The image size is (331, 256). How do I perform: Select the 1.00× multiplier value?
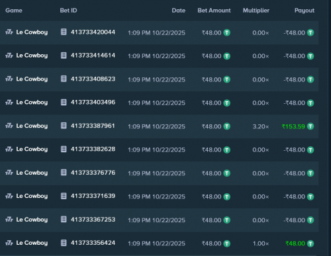coord(261,243)
